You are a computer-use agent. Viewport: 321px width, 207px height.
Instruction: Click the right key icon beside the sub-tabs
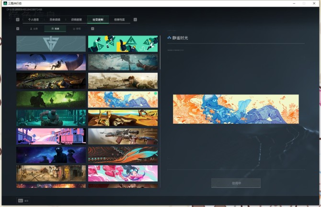92,29
